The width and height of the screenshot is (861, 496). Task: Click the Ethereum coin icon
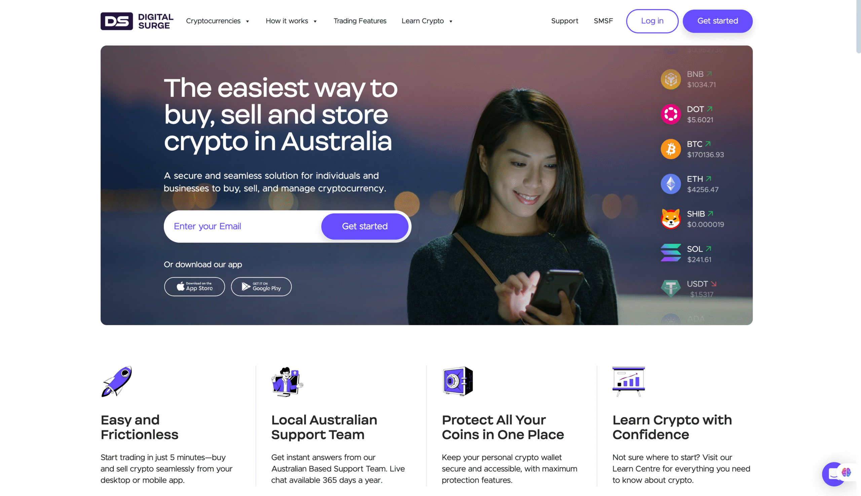click(x=670, y=184)
